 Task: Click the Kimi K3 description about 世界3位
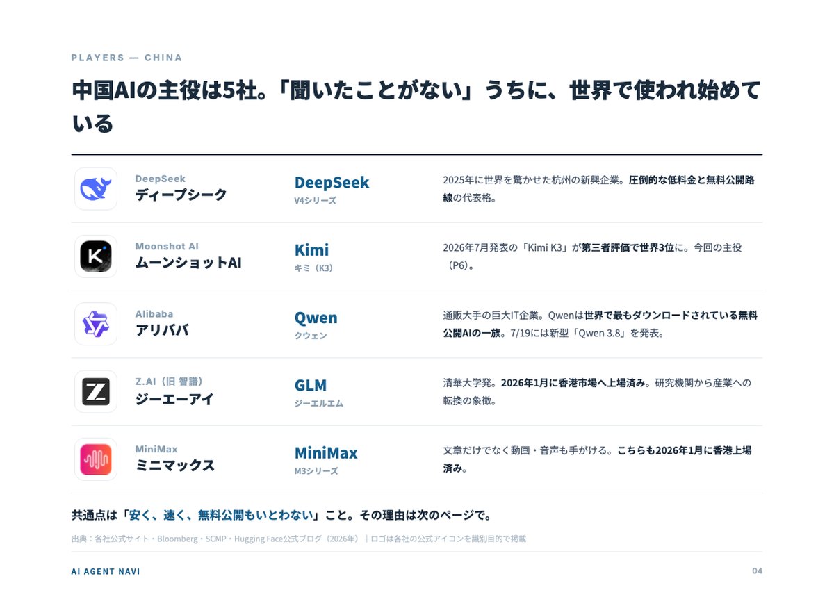click(x=593, y=256)
